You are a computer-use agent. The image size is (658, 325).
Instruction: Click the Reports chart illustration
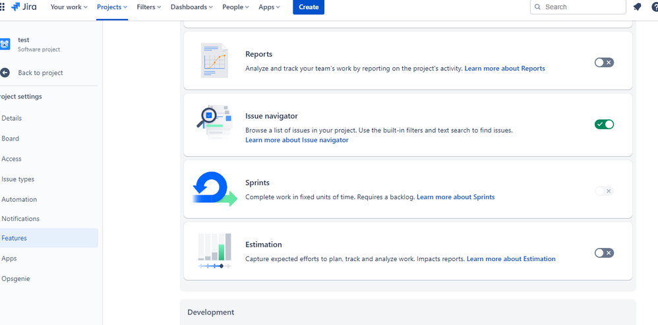[214, 61]
